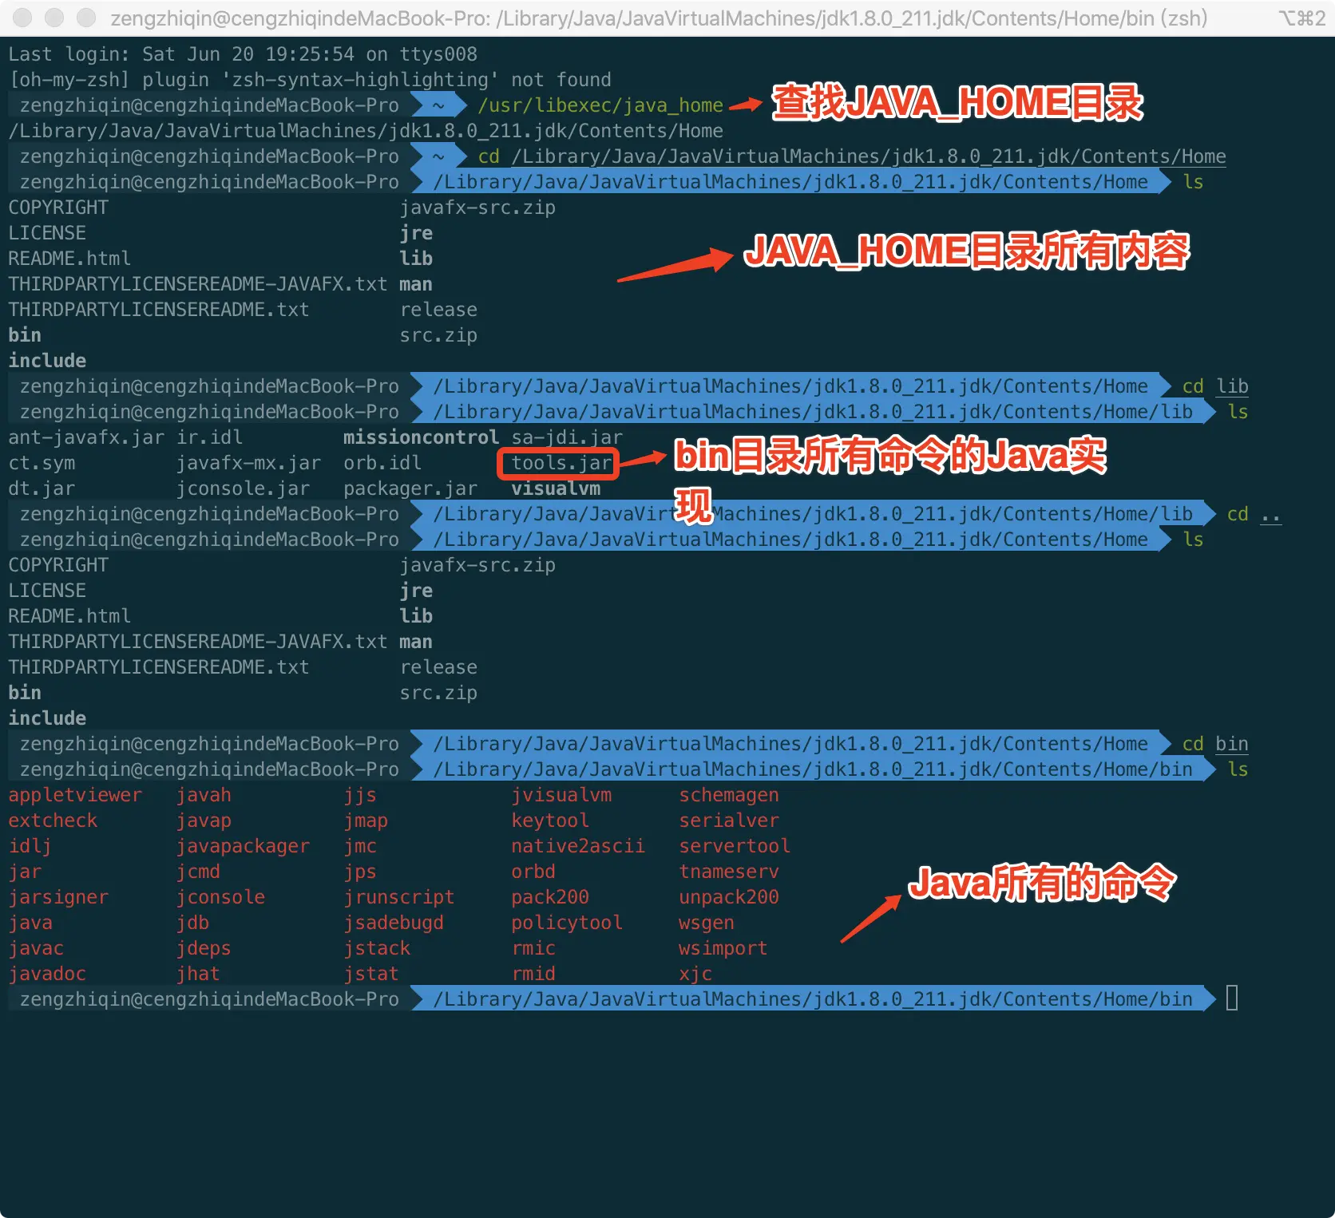Click jcmd in the bin listing

tap(198, 872)
